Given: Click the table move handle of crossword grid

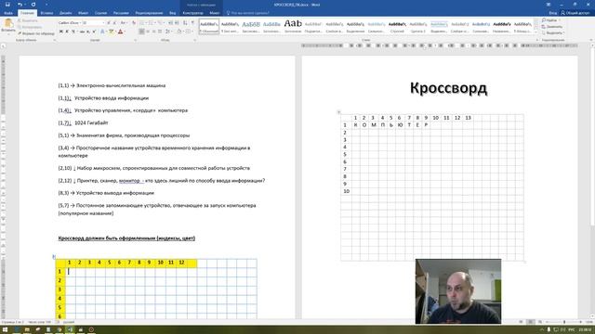Looking at the screenshot, I should tap(338, 112).
